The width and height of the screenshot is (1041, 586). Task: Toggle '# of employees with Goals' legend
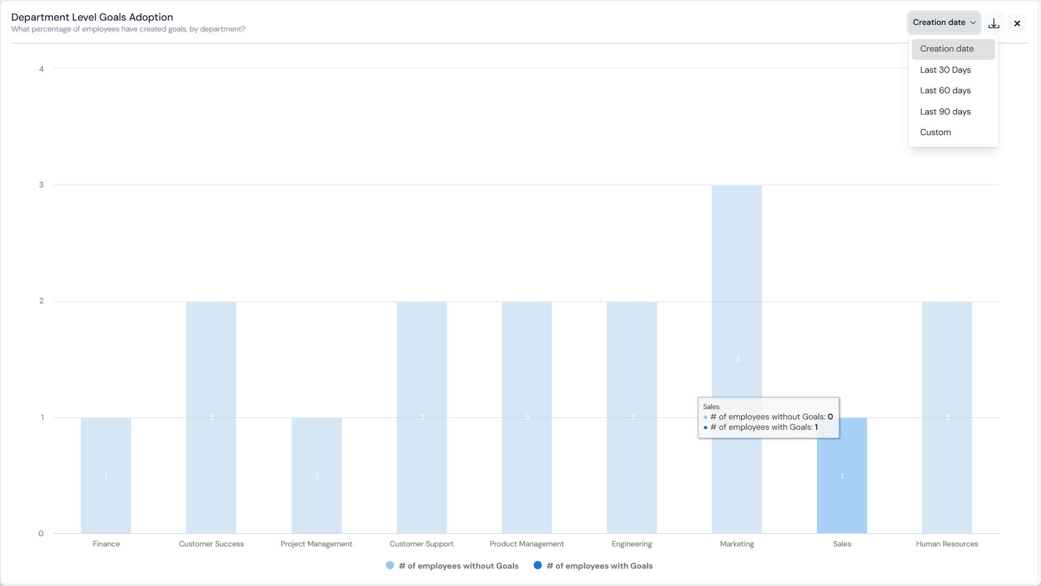tap(599, 566)
